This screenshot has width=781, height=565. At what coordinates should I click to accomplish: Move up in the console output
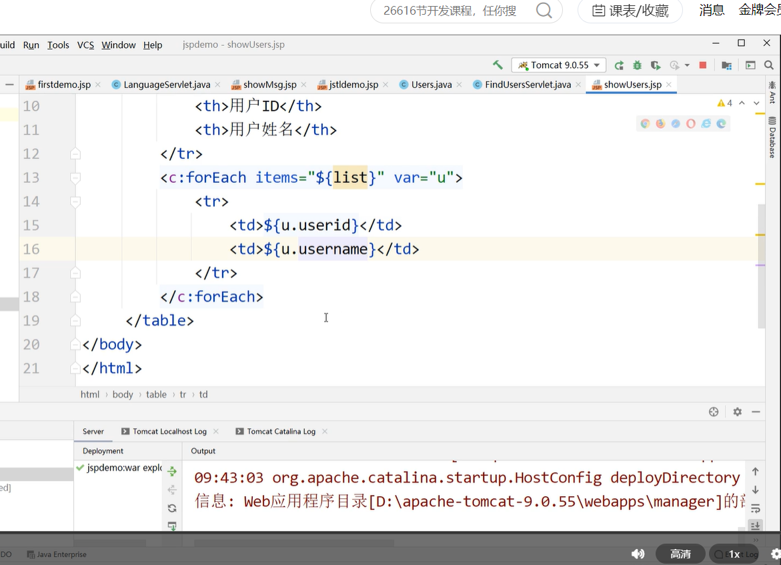[x=756, y=472]
